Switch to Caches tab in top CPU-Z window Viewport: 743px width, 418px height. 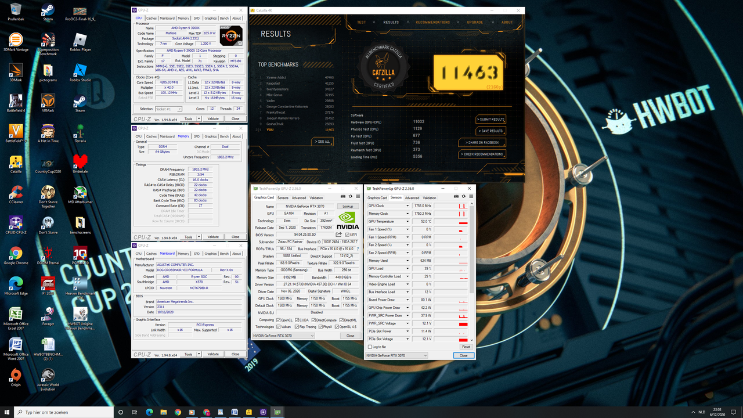tap(152, 18)
